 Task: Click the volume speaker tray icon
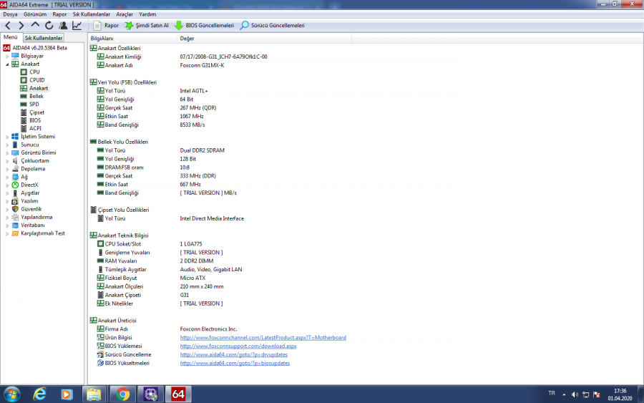tap(575, 394)
